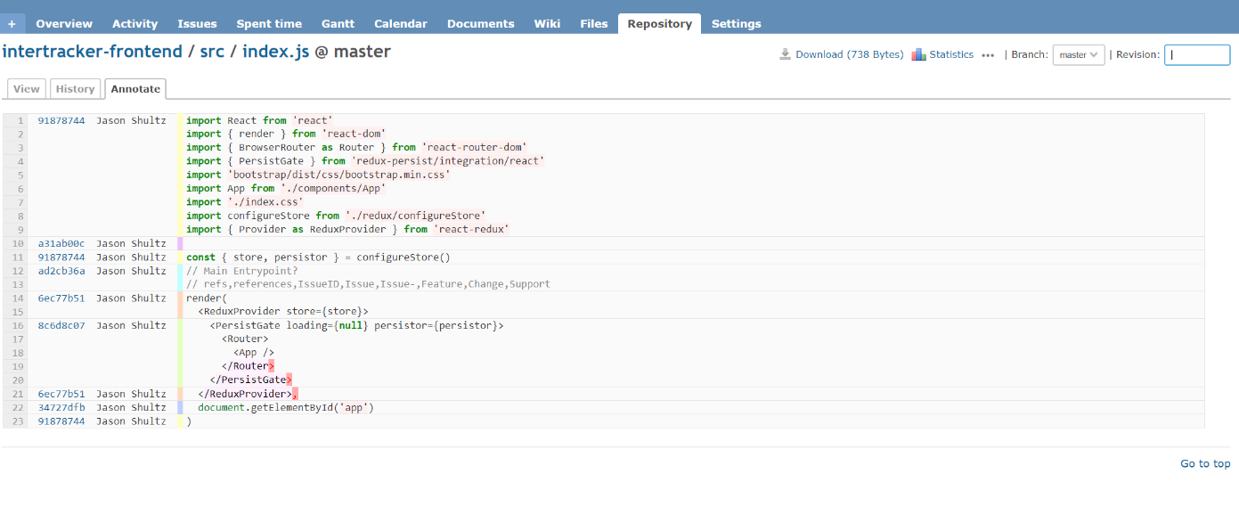Open the Wiki tab

[x=547, y=24]
